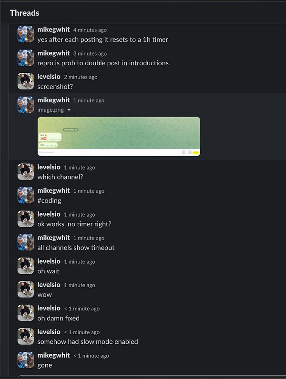Click mikegwhit's avatar next to "#coding" reply

26,195
